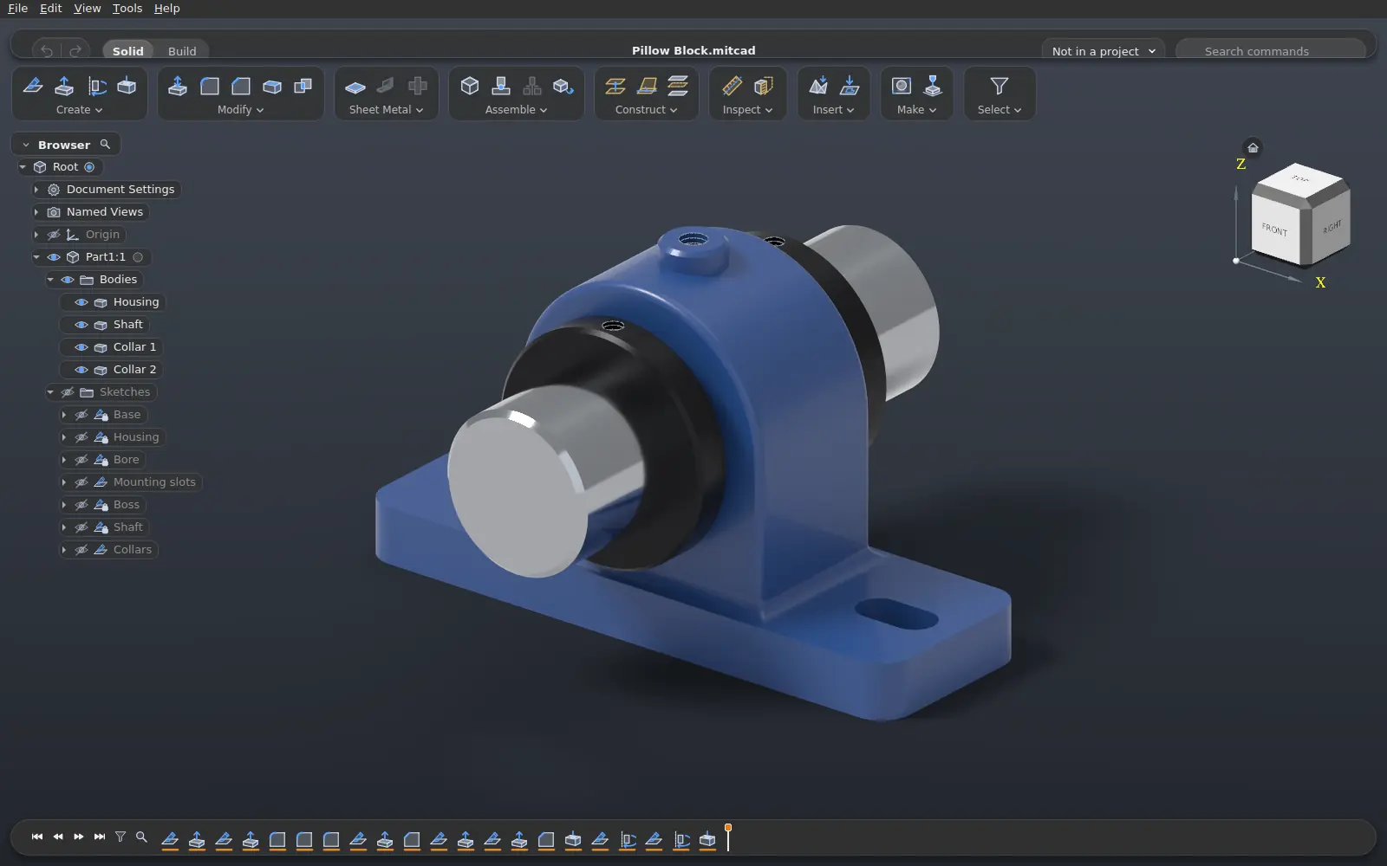Toggle visibility of Collar 2 body
The height and width of the screenshot is (866, 1387).
tap(81, 370)
